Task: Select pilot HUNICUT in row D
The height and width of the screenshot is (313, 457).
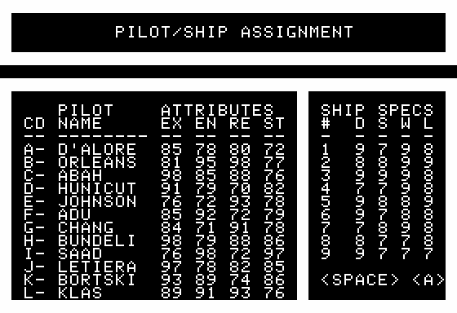Action: 97,188
